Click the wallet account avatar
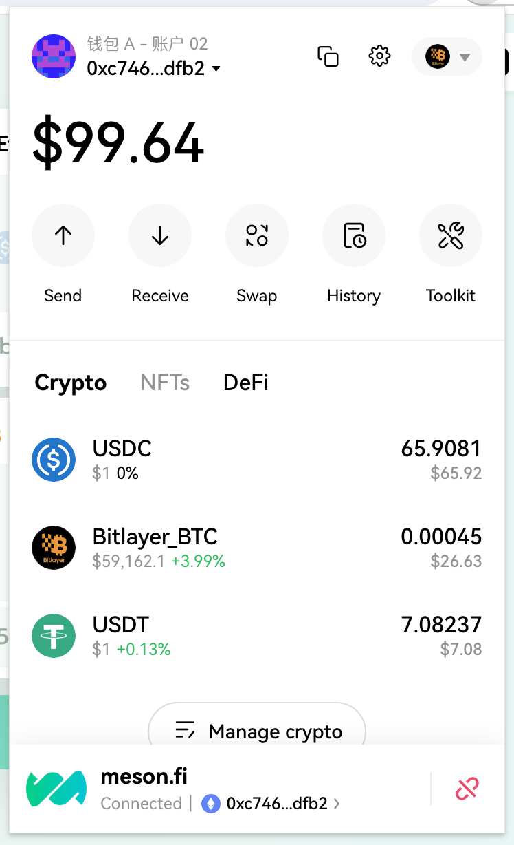 pos(54,56)
